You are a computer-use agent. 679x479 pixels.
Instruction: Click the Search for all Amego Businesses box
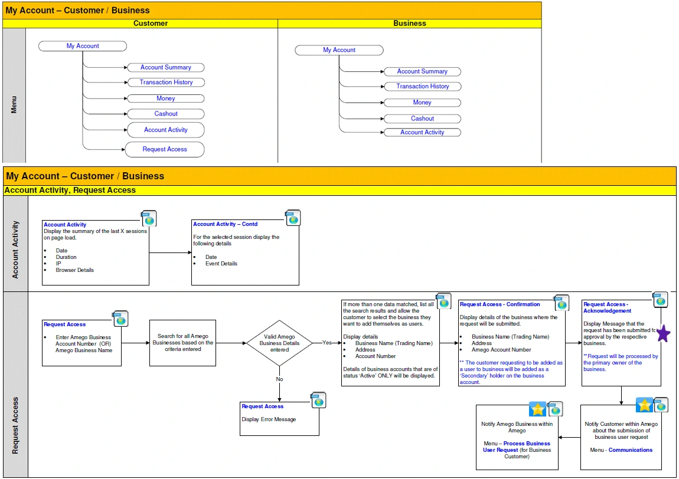183,343
